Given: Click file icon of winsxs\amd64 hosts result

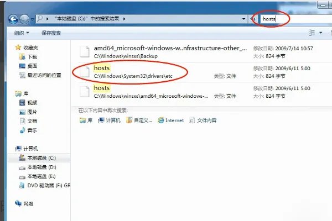Looking at the screenshot, I should (85, 92).
